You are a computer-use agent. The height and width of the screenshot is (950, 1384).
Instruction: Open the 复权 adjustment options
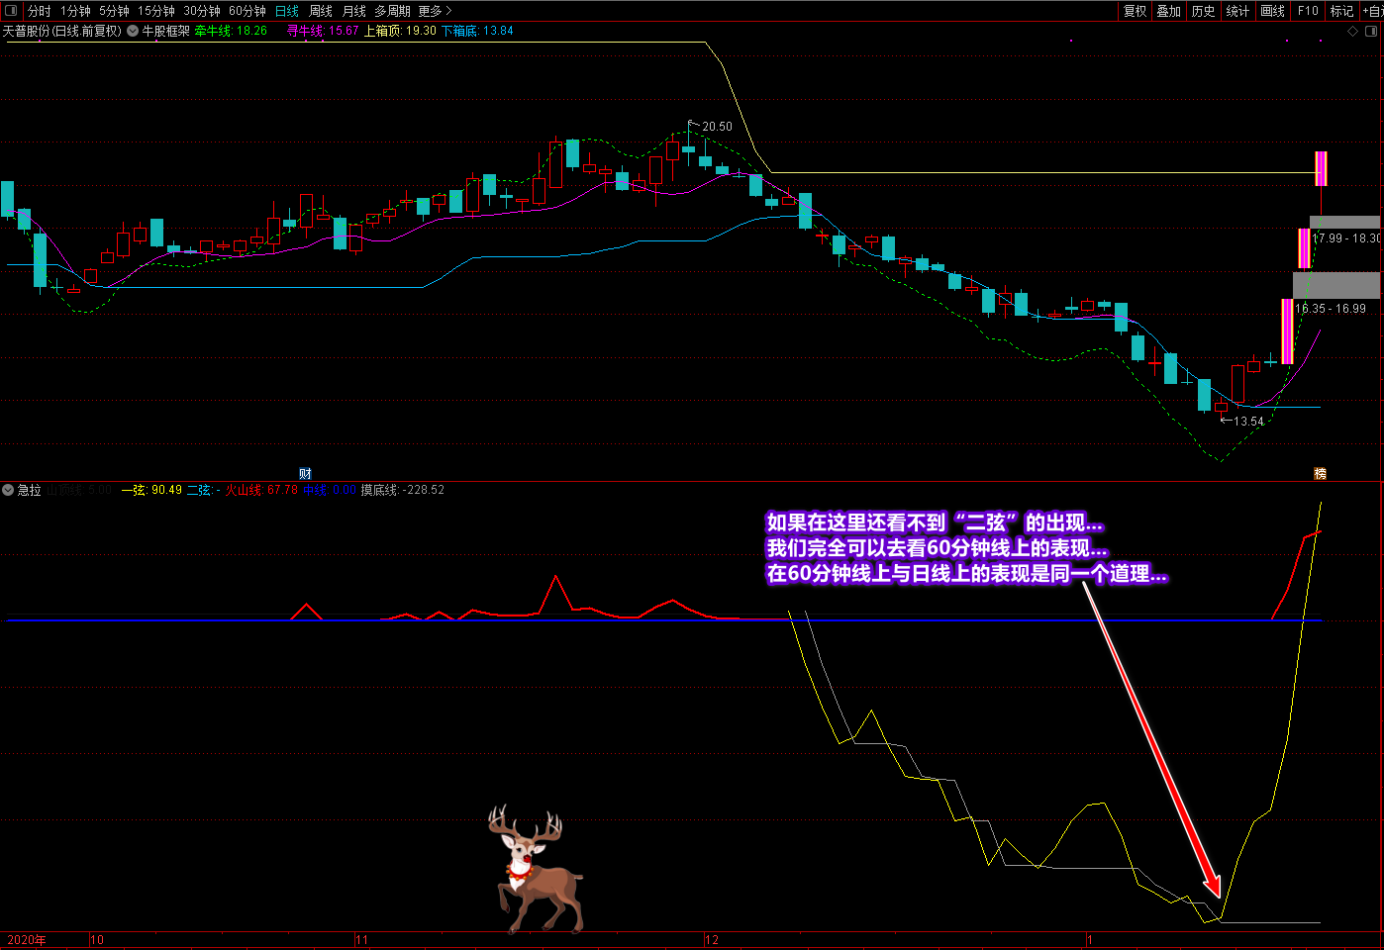tap(1135, 11)
